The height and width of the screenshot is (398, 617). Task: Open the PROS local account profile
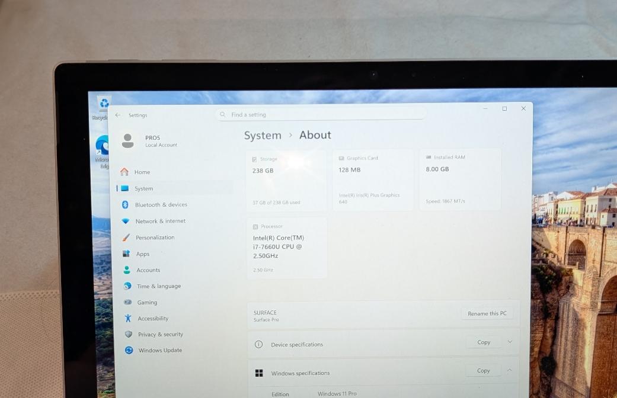coord(149,141)
